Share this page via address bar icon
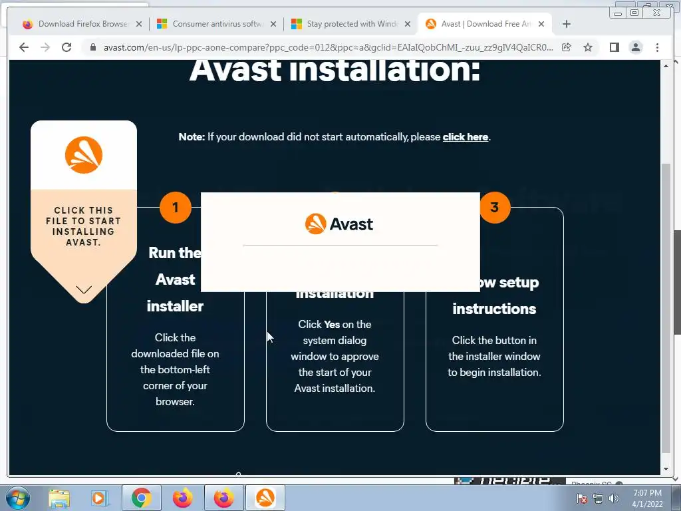 [x=567, y=47]
